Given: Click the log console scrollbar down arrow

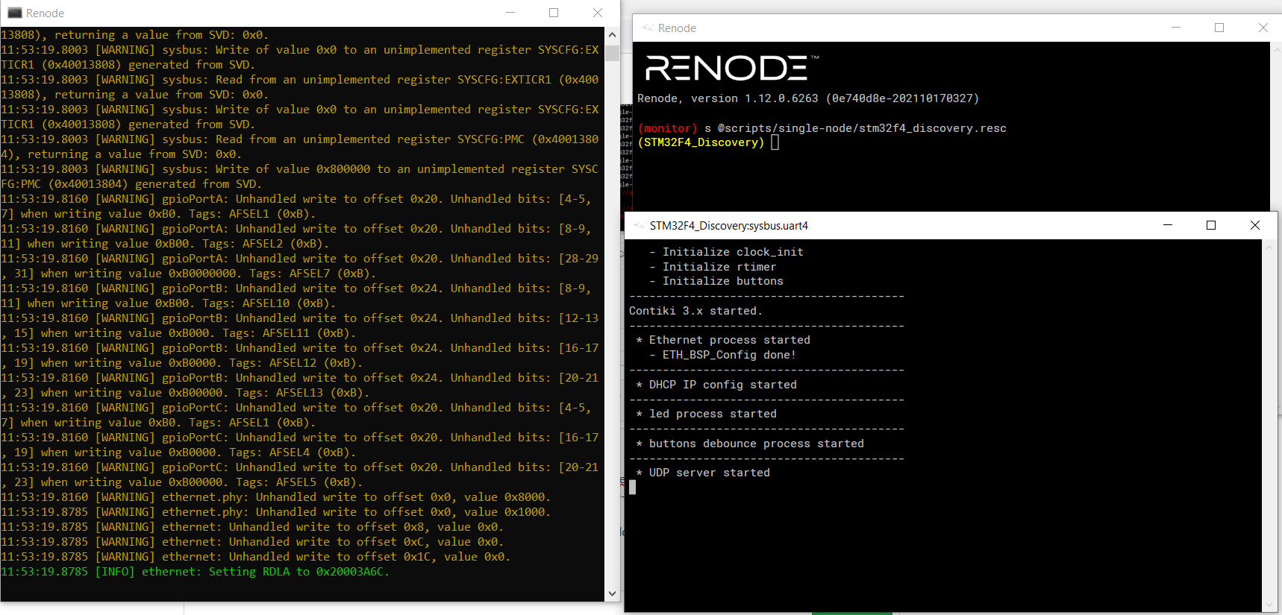Looking at the screenshot, I should point(612,594).
